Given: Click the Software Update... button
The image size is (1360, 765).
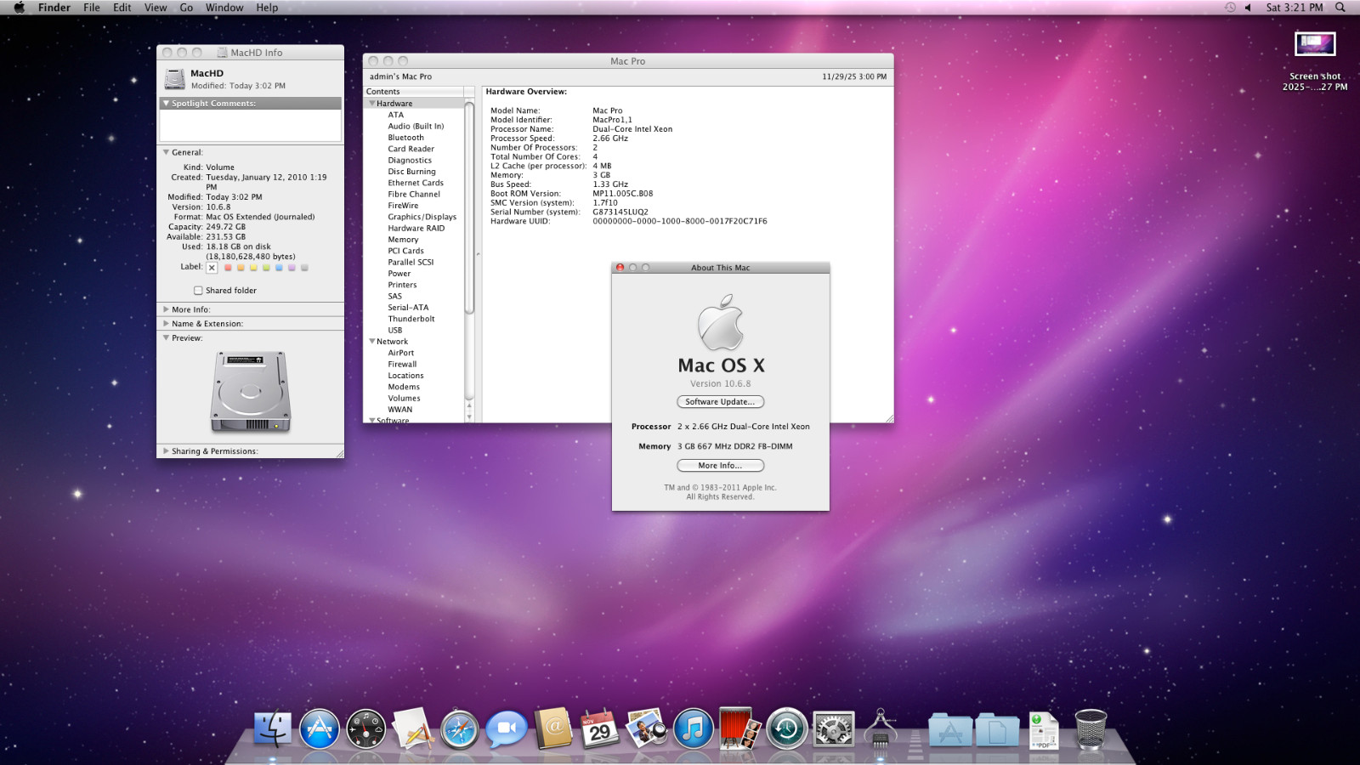Looking at the screenshot, I should 721,402.
